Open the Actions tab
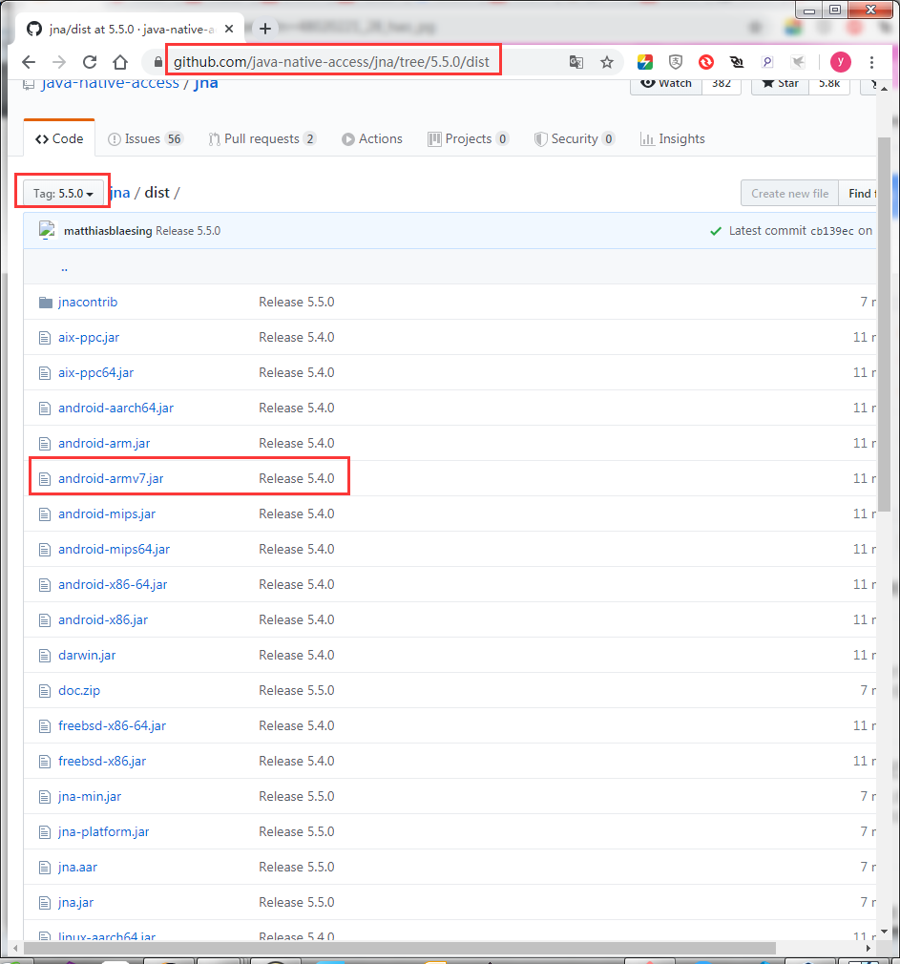Screen dimensions: 900x964 click(372, 139)
